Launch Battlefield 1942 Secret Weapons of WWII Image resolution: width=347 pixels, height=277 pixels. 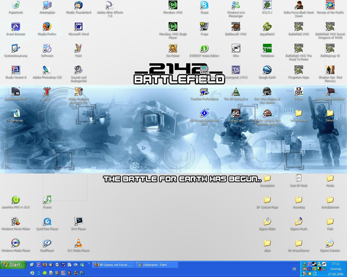pos(330,27)
